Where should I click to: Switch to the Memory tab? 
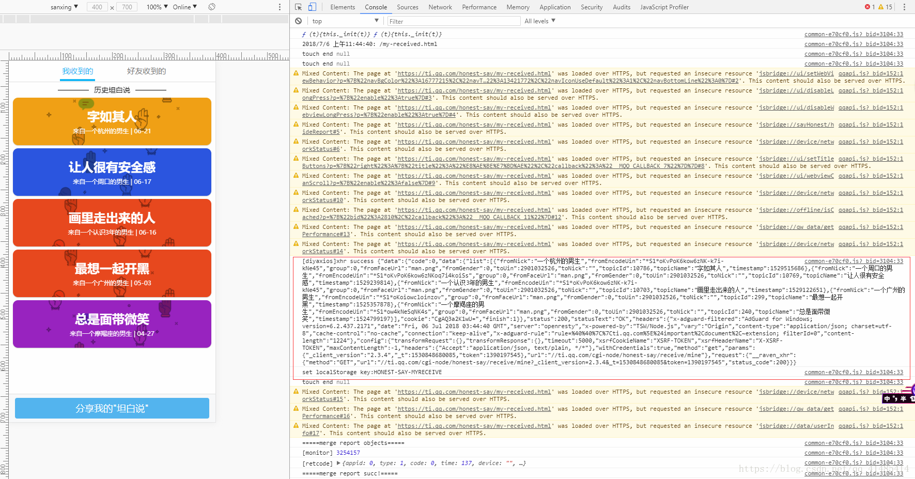(x=518, y=7)
